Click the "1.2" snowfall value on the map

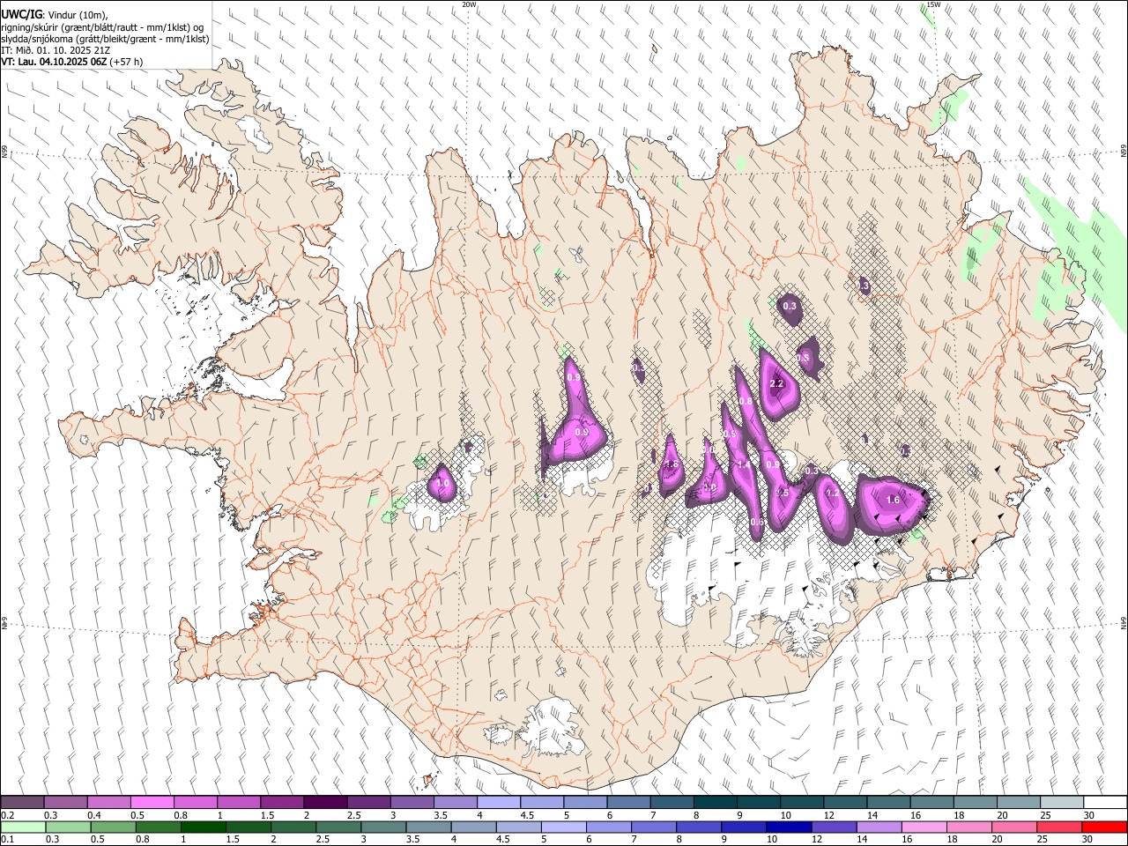pyautogui.click(x=833, y=493)
